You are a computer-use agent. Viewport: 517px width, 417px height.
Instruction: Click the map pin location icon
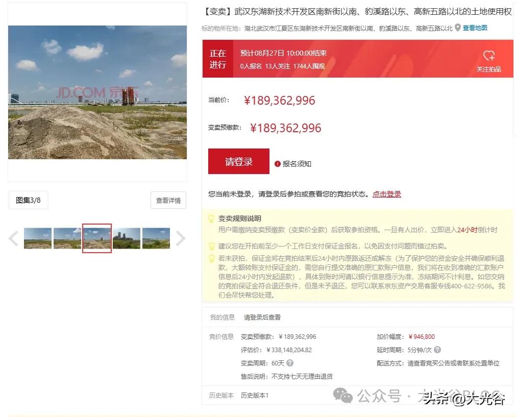[x=458, y=28]
